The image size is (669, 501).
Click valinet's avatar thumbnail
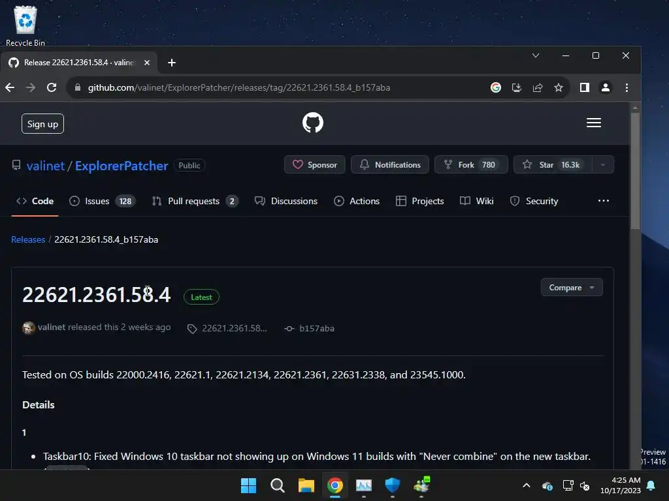[29, 328]
